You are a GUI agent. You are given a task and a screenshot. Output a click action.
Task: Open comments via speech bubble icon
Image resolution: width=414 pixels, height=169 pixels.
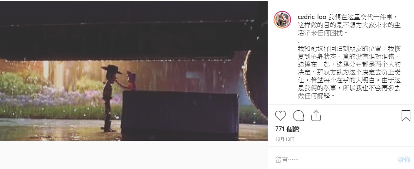pos(298,116)
